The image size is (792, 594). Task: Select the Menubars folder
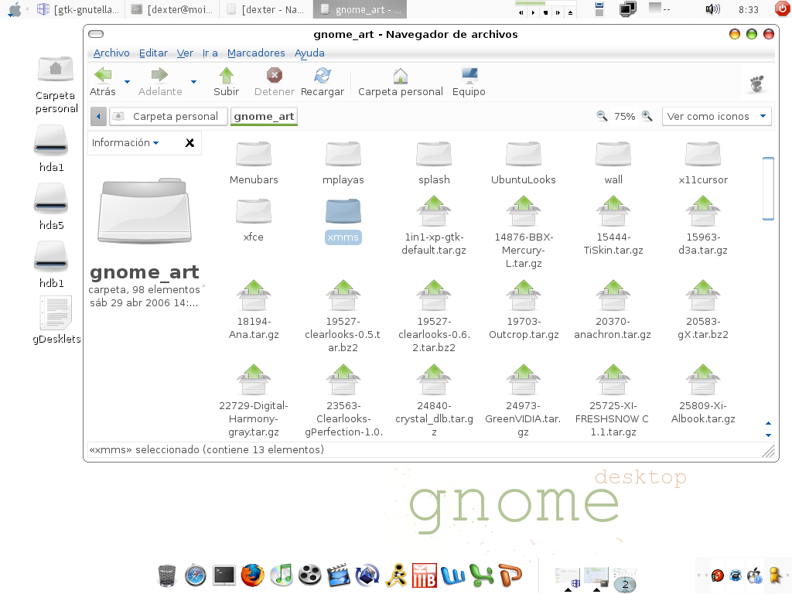pos(254,164)
